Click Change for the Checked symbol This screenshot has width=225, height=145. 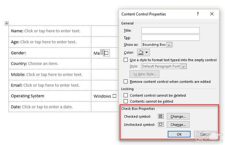click(x=178, y=116)
